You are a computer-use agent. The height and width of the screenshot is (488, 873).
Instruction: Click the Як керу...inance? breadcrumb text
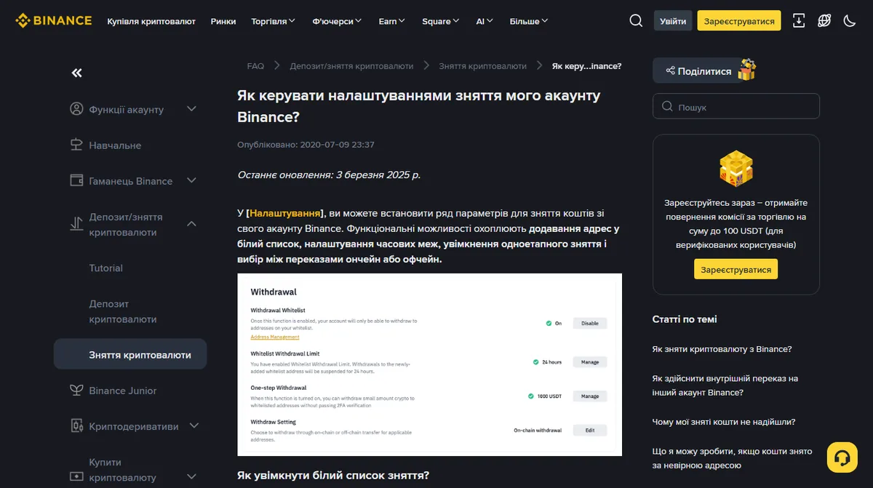pos(586,65)
